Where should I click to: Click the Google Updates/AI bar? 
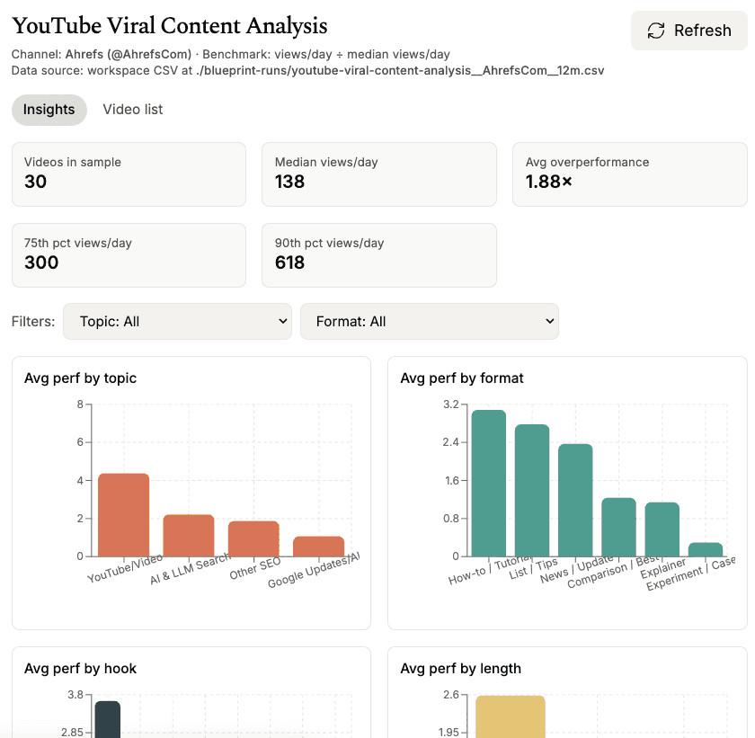319,547
